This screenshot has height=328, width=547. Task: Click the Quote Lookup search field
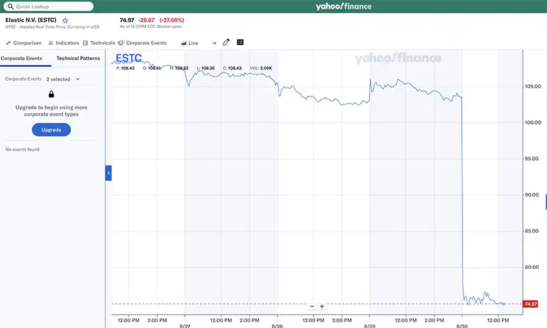pos(51,6)
